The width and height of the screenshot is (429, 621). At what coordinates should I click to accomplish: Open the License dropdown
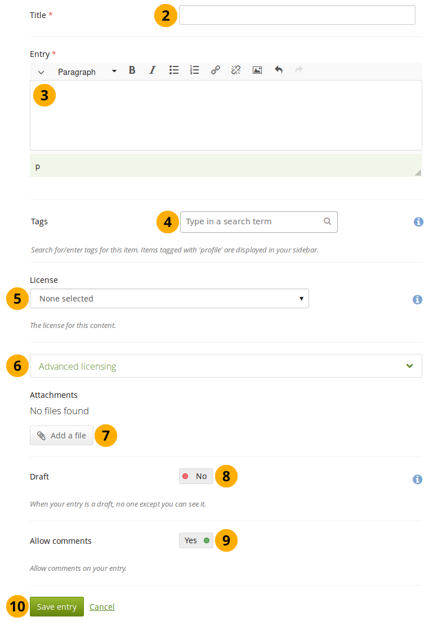(169, 299)
